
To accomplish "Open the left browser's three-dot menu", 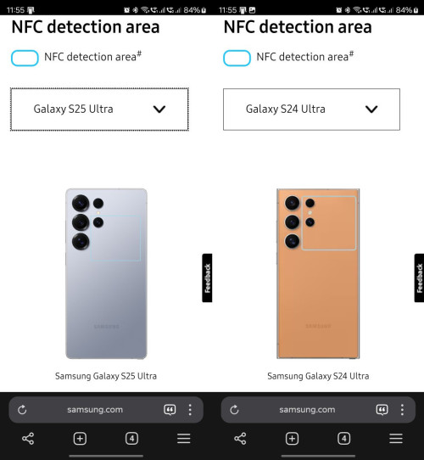I will [190, 410].
